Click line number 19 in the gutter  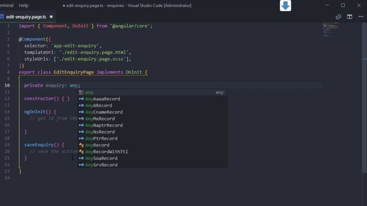click(x=7, y=145)
